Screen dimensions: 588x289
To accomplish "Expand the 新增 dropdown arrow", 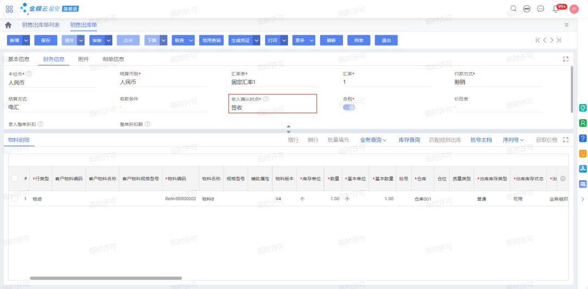I will [x=26, y=40].
